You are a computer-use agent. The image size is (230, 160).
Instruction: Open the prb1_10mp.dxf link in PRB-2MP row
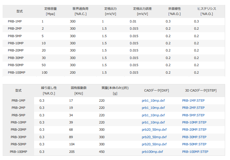[153, 108]
